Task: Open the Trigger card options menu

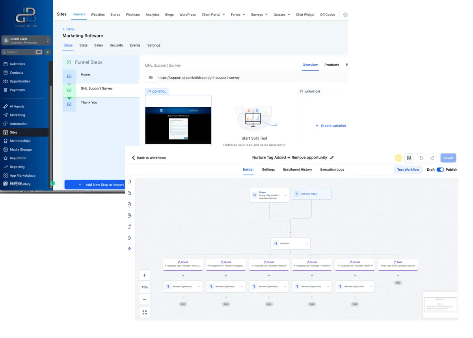Action: coord(285,195)
